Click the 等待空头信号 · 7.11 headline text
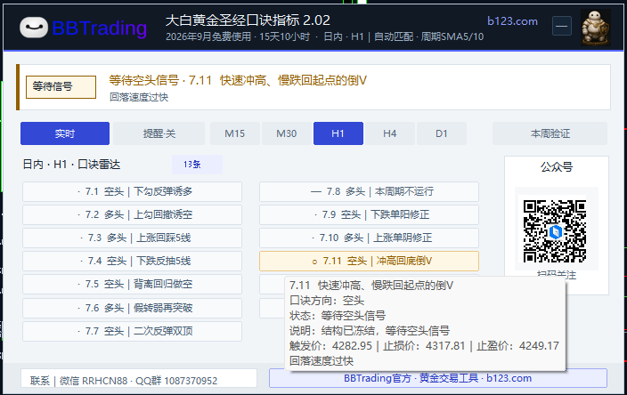The image size is (627, 395). 238,81
